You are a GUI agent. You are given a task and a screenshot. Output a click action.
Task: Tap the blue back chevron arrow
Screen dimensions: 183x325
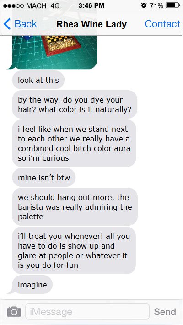point(7,24)
